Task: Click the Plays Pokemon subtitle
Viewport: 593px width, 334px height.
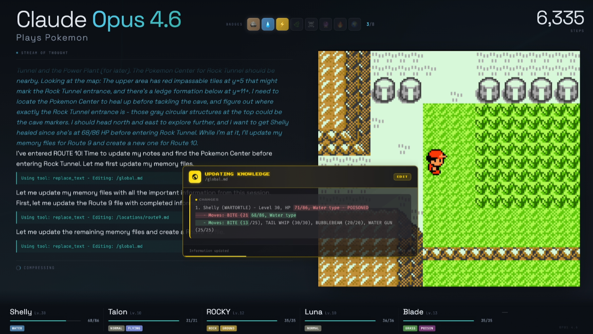Action: pyautogui.click(x=52, y=38)
